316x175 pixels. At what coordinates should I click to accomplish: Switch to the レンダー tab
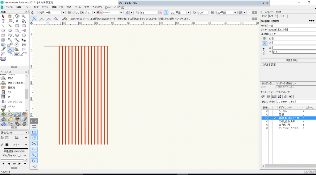point(283,16)
